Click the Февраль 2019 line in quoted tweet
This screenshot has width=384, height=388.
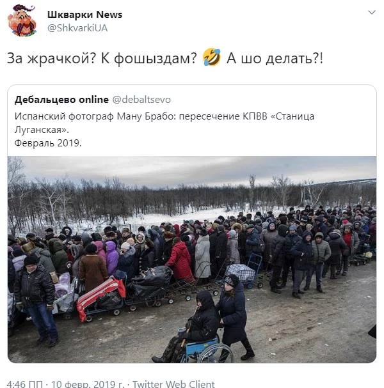48,143
